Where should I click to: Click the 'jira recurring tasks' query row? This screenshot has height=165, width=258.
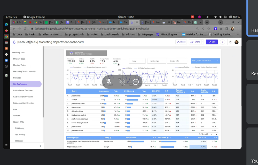(x=142, y=103)
